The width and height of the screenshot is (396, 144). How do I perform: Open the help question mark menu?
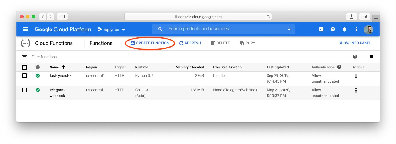coord(333,29)
